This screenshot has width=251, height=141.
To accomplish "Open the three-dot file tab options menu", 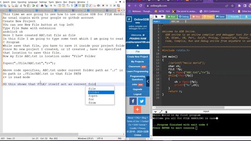I will click(186, 21).
